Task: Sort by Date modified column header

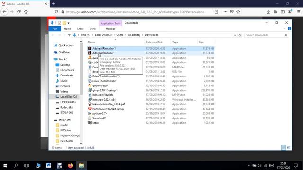Action: pyautogui.click(x=154, y=42)
